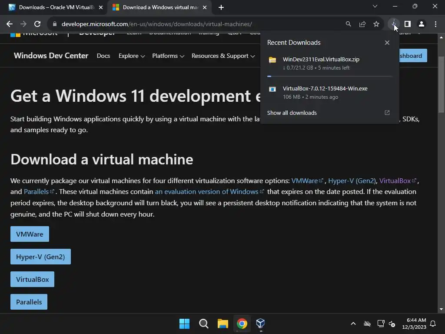The height and width of the screenshot is (334, 445).
Task: Open Windows Dev Center home link
Action: (x=51, y=56)
